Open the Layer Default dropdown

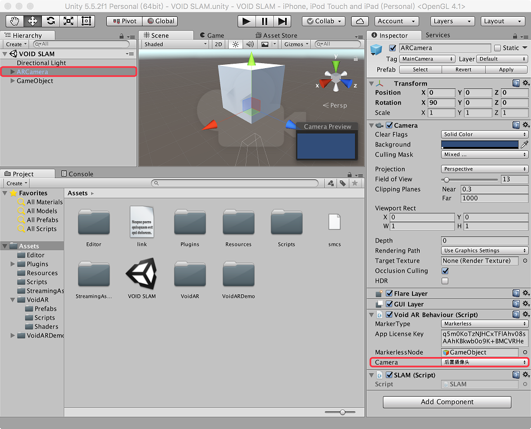point(502,59)
